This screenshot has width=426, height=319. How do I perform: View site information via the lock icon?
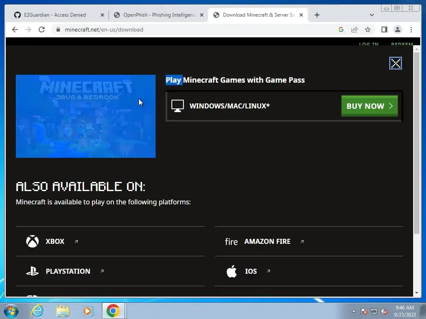(x=58, y=29)
